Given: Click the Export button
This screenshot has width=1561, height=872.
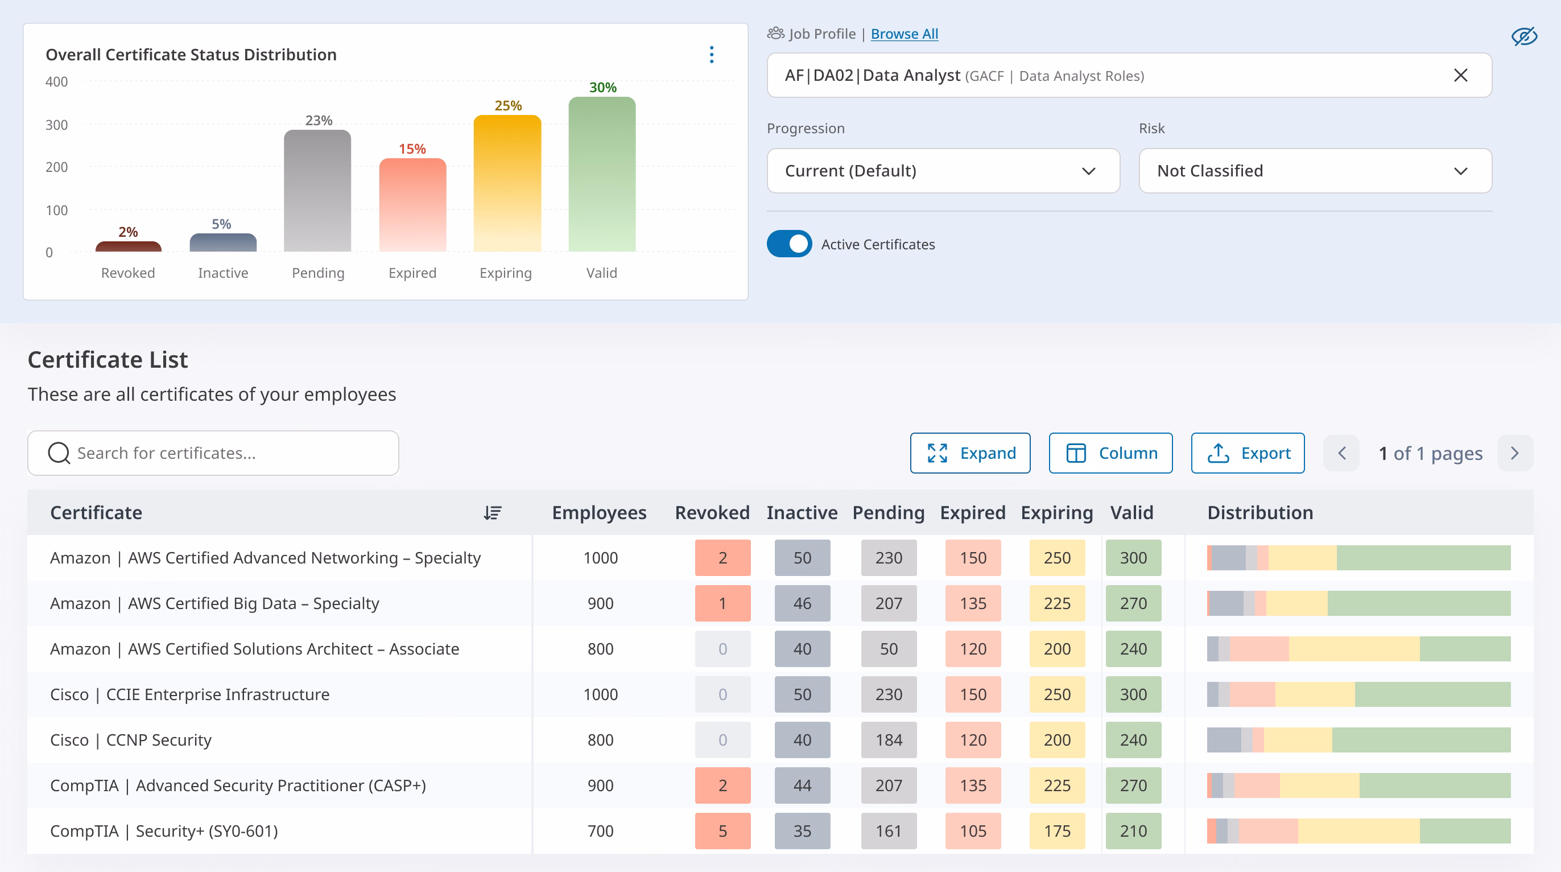Looking at the screenshot, I should [1248, 453].
